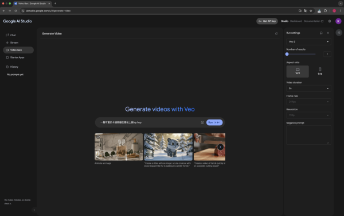Reload the page with browser refresh icon

pyautogui.click(x=15, y=11)
